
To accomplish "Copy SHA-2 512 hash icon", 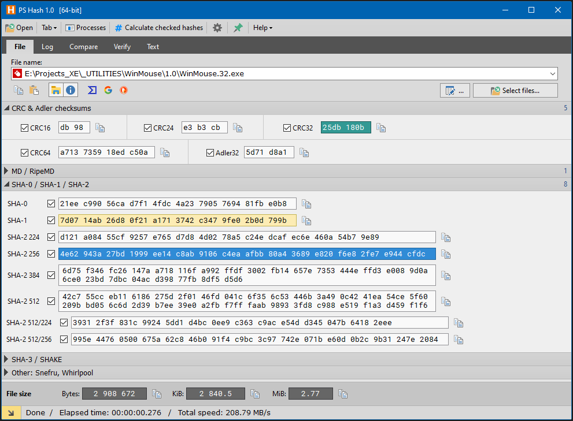I will pos(446,301).
